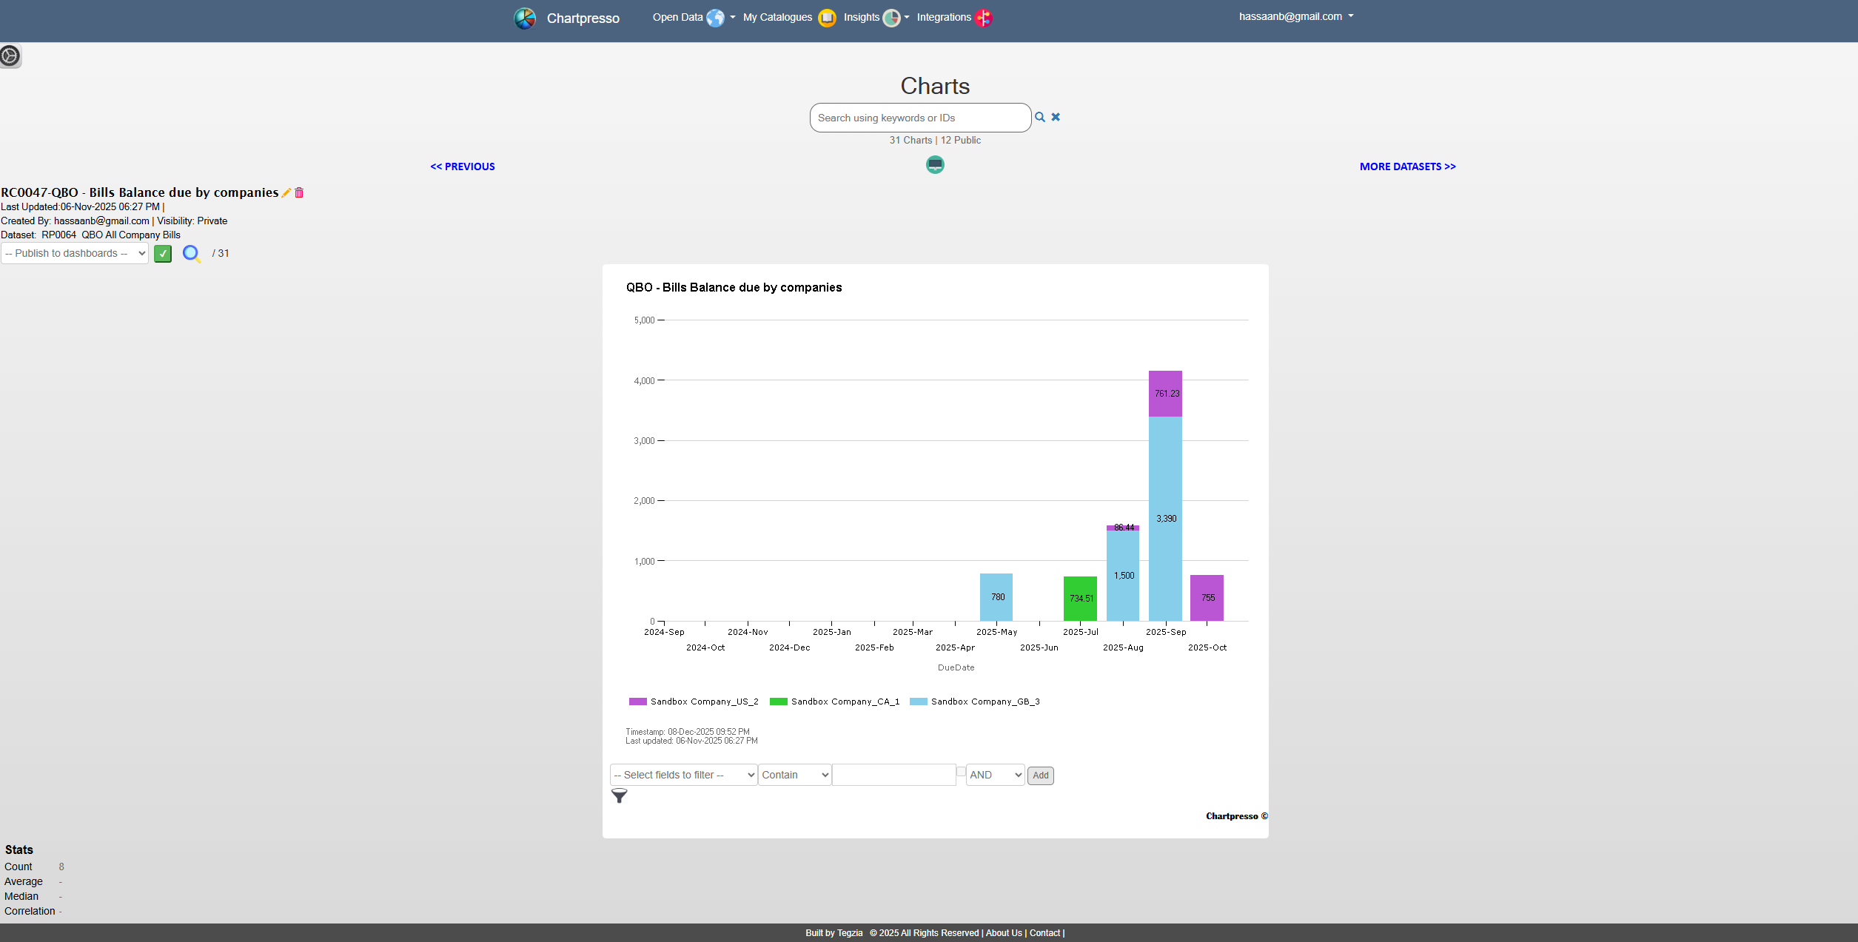Screen dimensions: 1858x942
Task: Click the Sandbox Company_CA_1 green legend swatch
Action: pyautogui.click(x=778, y=702)
